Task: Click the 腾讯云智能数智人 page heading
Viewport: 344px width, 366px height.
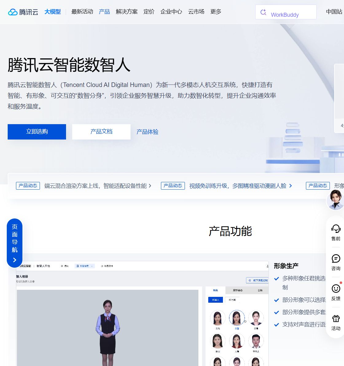Action: (x=69, y=65)
